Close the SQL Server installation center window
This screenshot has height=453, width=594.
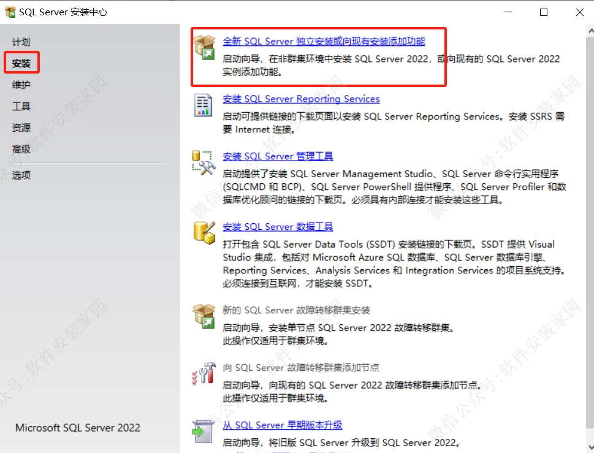580,12
